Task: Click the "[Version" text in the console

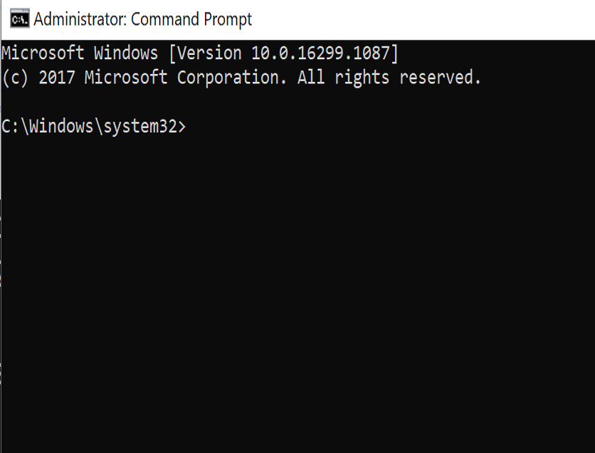Action: [205, 53]
